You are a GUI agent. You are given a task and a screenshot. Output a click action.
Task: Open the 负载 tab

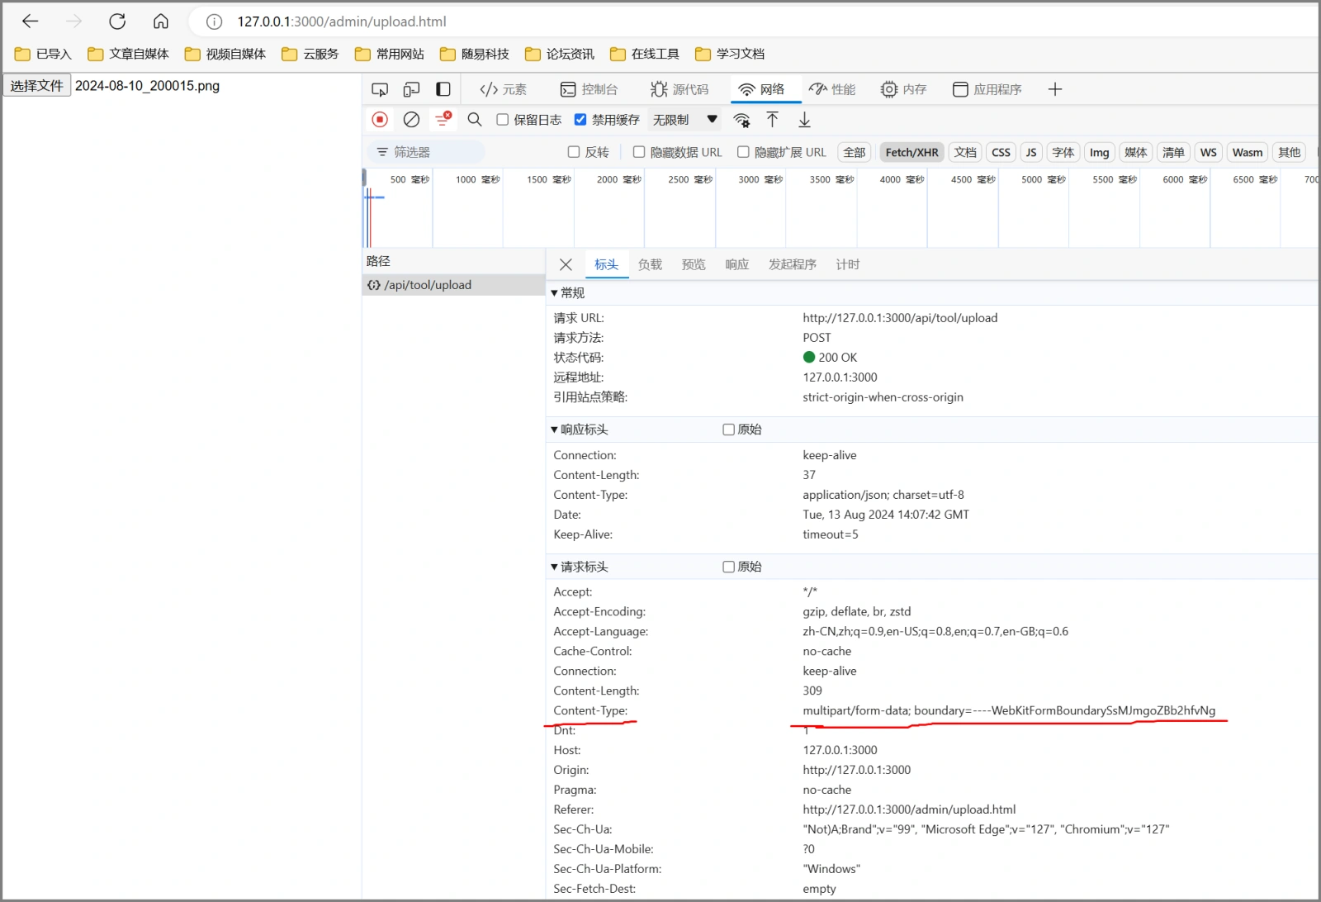coord(650,264)
